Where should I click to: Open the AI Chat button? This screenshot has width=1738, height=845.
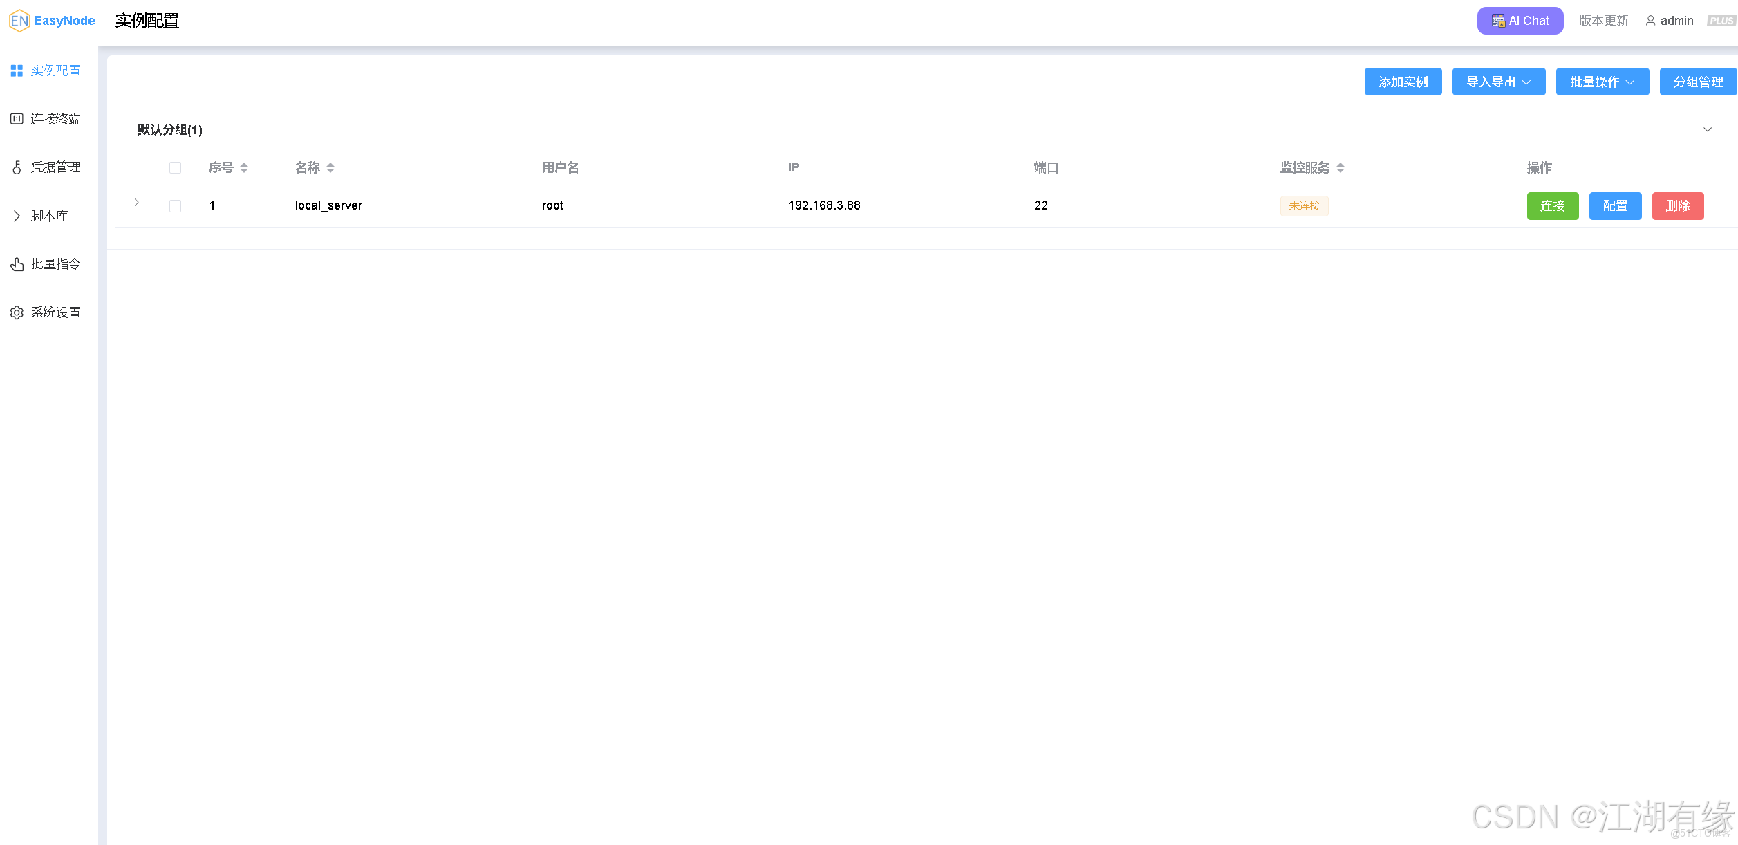(1520, 21)
